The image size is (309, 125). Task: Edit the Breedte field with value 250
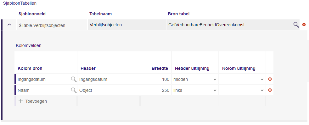[156, 90]
